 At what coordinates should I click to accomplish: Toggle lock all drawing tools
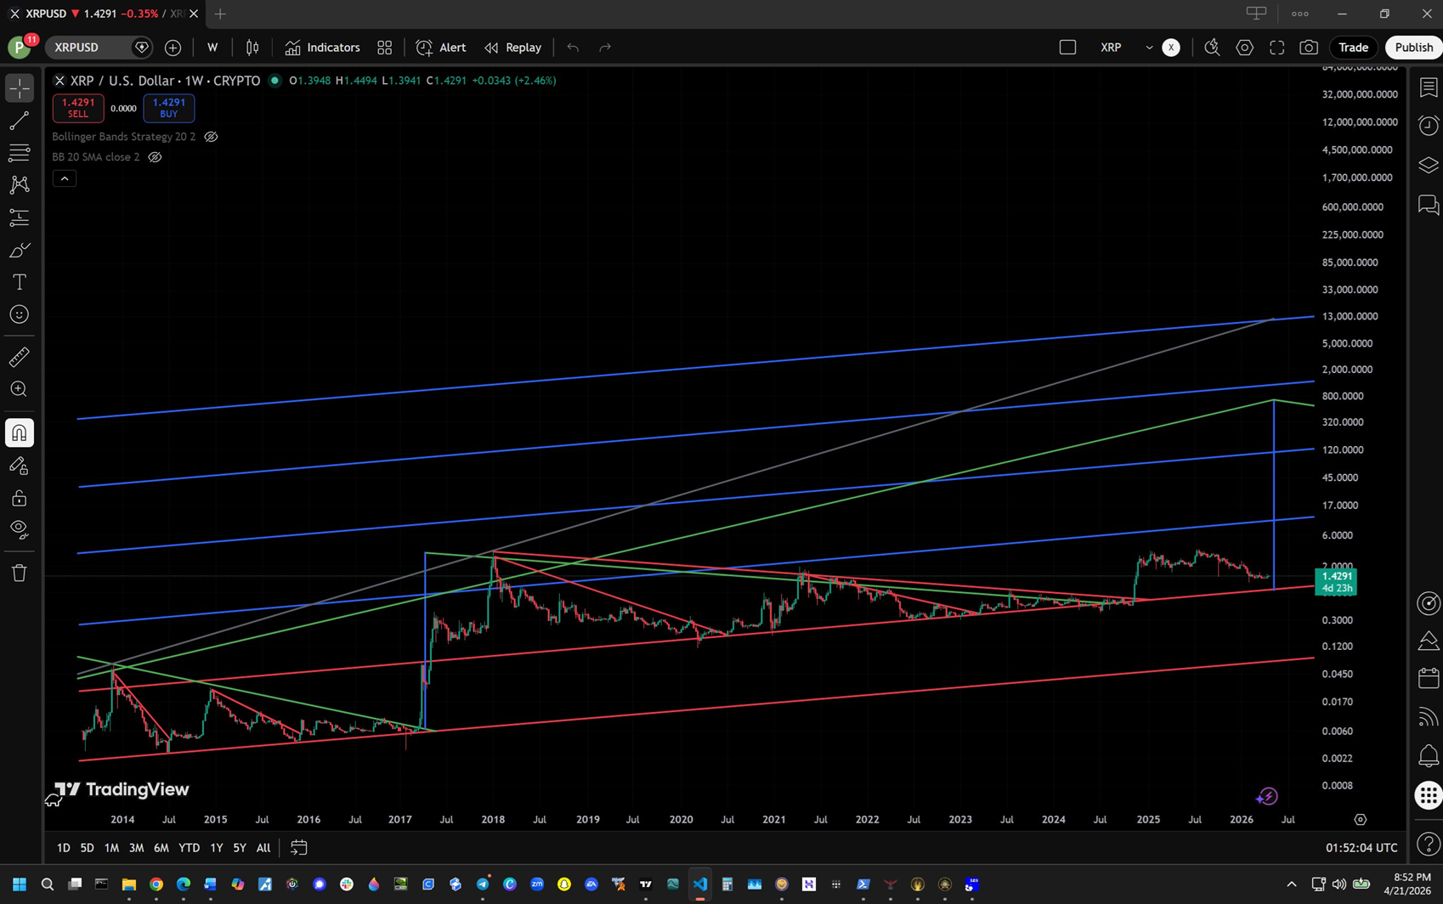pos(20,498)
